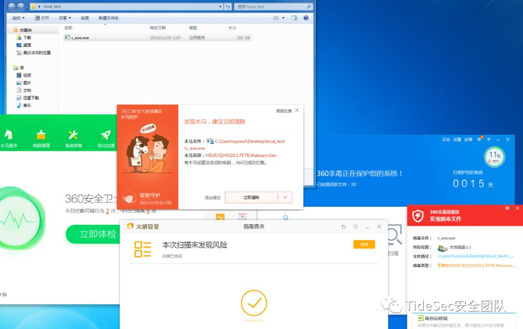Change the view with the view icon
Screen dimensions: 523x329
click(276, 18)
